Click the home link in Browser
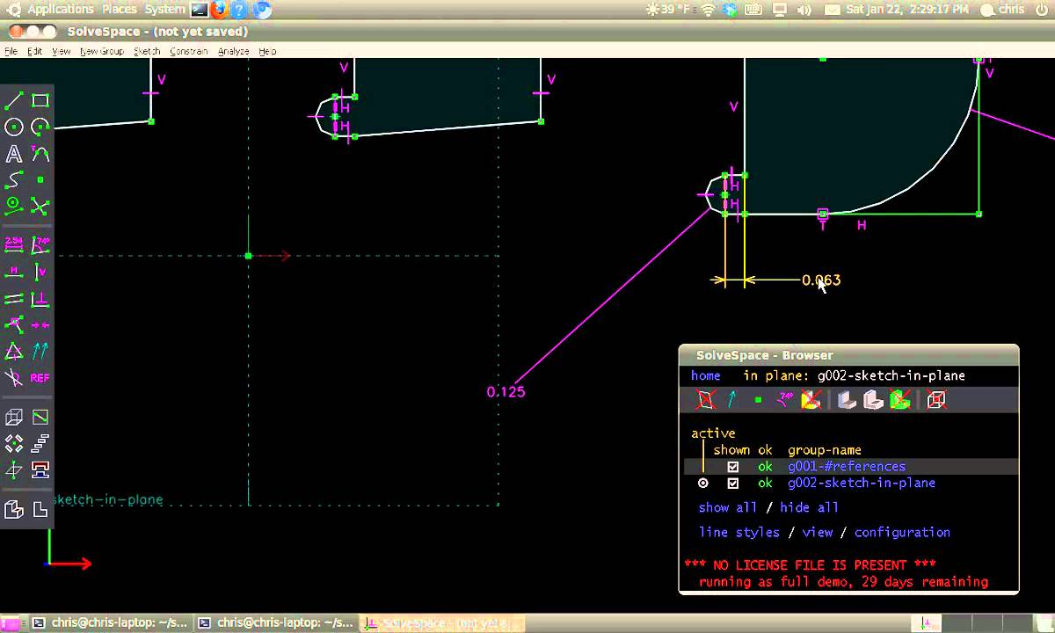 (x=706, y=375)
